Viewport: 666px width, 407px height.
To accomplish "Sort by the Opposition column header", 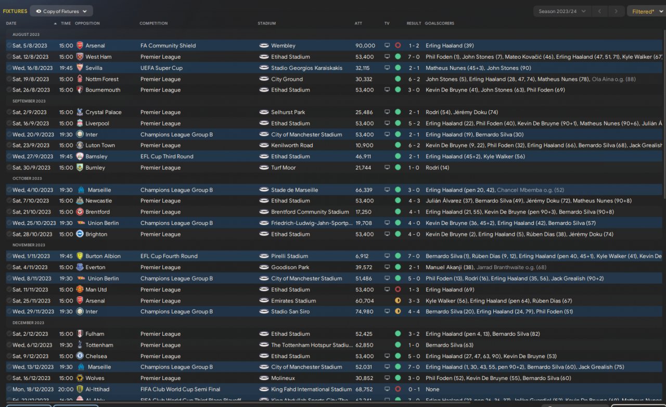I will point(87,23).
